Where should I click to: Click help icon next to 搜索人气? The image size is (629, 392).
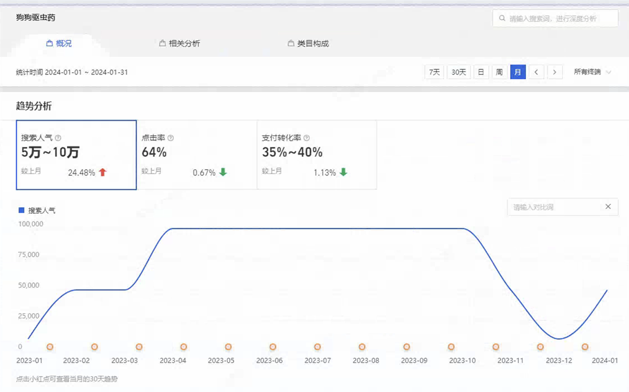[58, 138]
